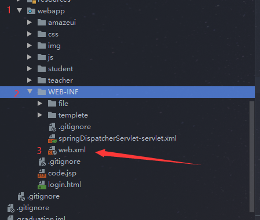Screen dimensions: 260x220
Task: Expand the teacher folder arrow
Action: point(30,80)
